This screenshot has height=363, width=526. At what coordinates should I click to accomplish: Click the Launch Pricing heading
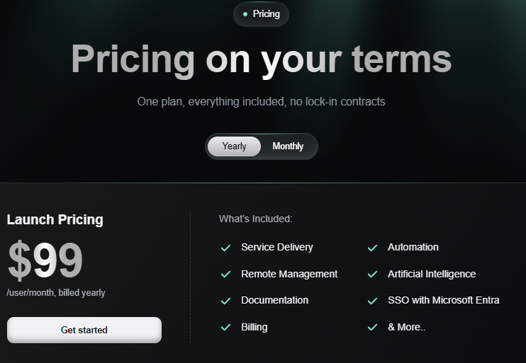tap(55, 219)
